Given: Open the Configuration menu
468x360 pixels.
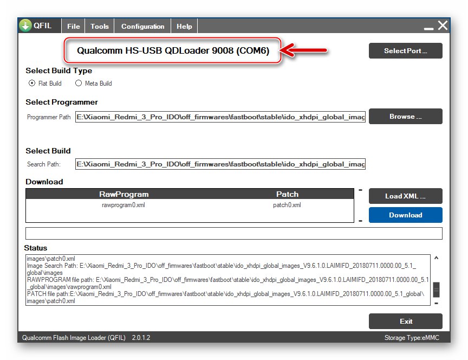Looking at the screenshot, I should coord(142,26).
